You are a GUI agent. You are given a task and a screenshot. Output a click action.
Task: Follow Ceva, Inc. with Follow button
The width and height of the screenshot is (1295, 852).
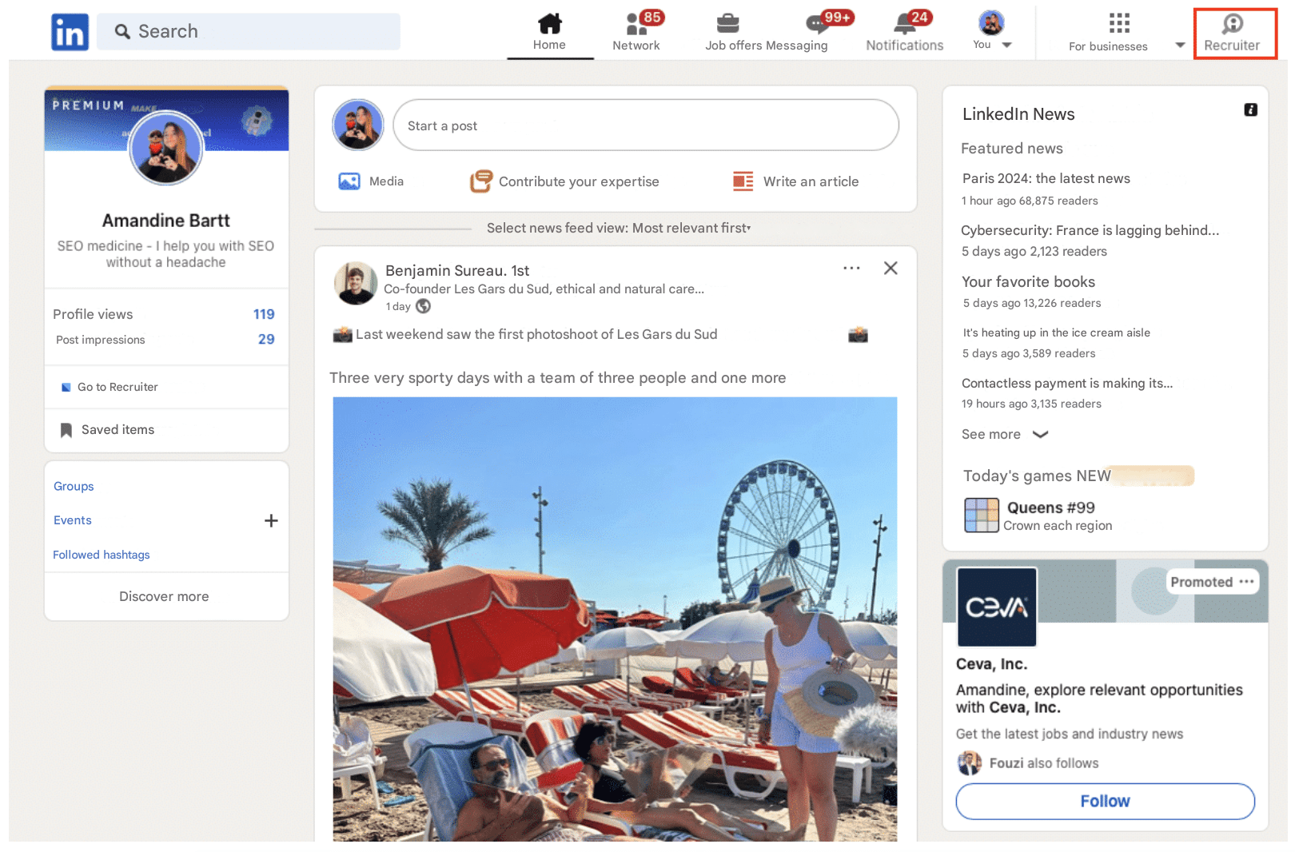[x=1105, y=801]
